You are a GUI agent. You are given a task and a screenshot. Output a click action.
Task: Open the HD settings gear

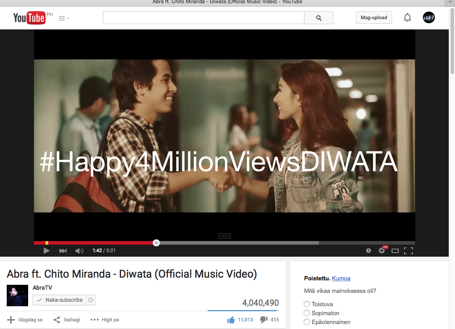click(382, 250)
